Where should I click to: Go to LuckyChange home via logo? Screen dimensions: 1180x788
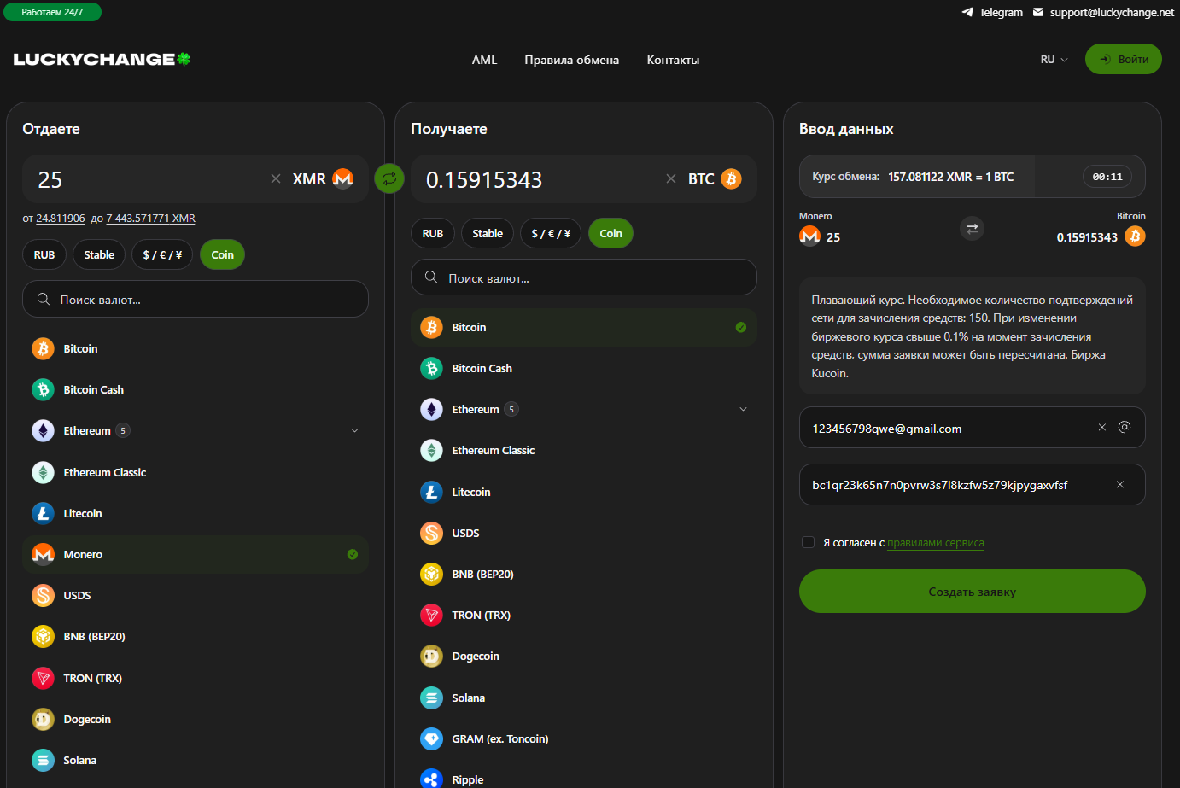[x=102, y=59]
